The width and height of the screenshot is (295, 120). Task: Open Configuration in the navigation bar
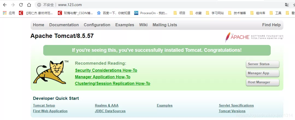tap(97, 25)
